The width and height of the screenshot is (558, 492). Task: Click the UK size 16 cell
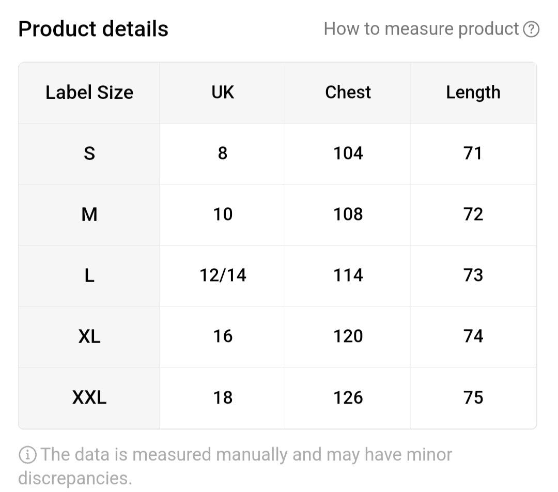coord(222,336)
